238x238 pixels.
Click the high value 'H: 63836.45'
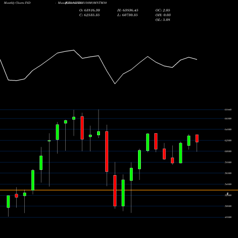[x=128, y=10]
